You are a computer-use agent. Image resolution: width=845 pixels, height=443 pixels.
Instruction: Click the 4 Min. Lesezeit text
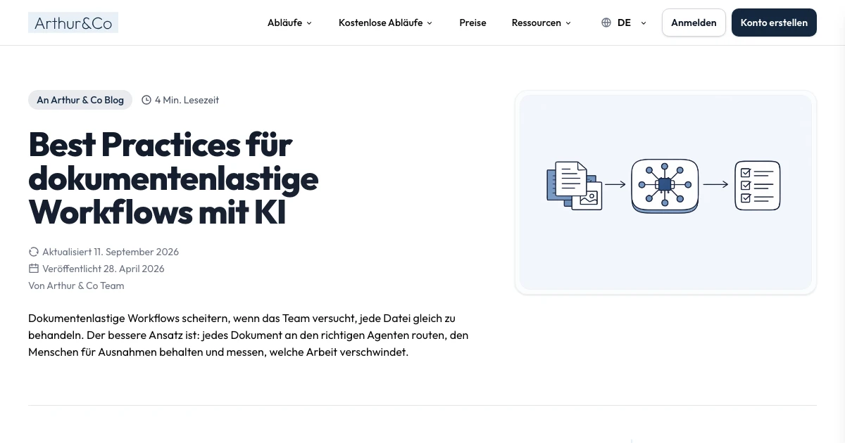pyautogui.click(x=187, y=100)
